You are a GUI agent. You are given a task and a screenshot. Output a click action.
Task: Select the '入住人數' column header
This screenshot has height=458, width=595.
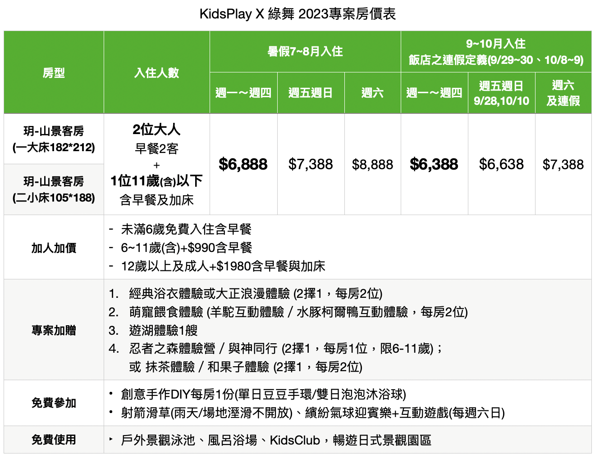point(156,72)
